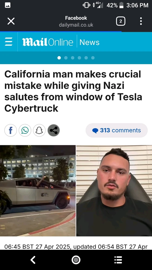Select the fourth carousel dot
Viewport: 152px width, 270px height.
[79, 58]
